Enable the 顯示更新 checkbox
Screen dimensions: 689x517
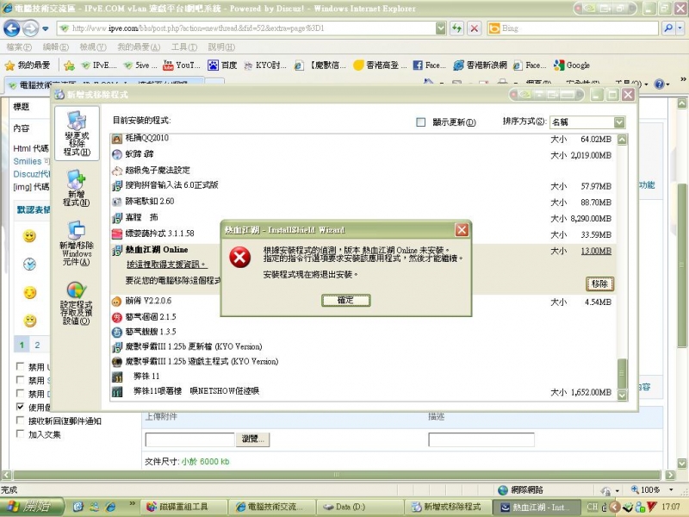[421, 122]
